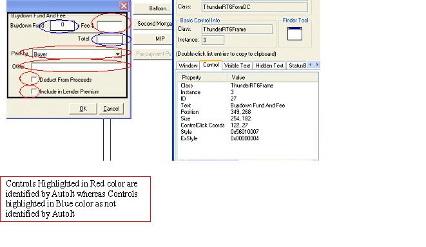This screenshot has height=247, width=426.
Task: Select the Hidden Text tab
Action: [269, 66]
